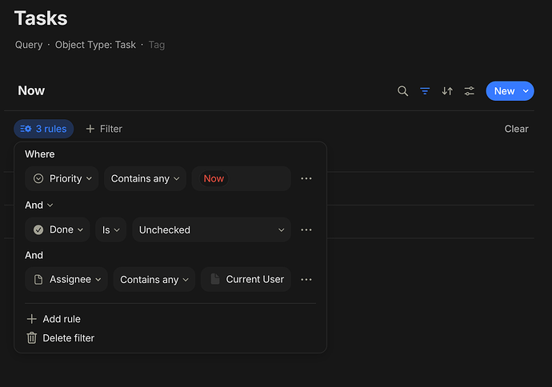Click the New task button

click(x=504, y=91)
